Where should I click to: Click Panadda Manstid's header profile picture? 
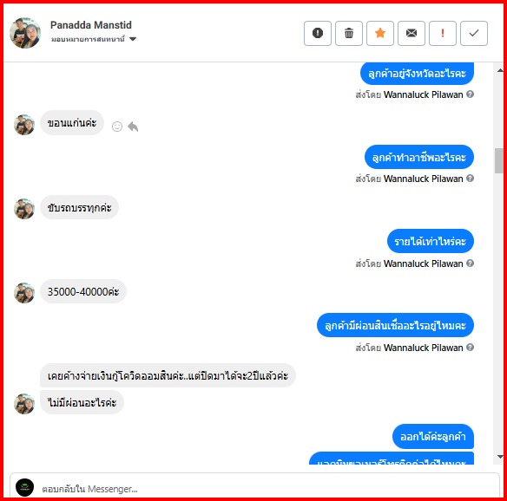click(25, 33)
